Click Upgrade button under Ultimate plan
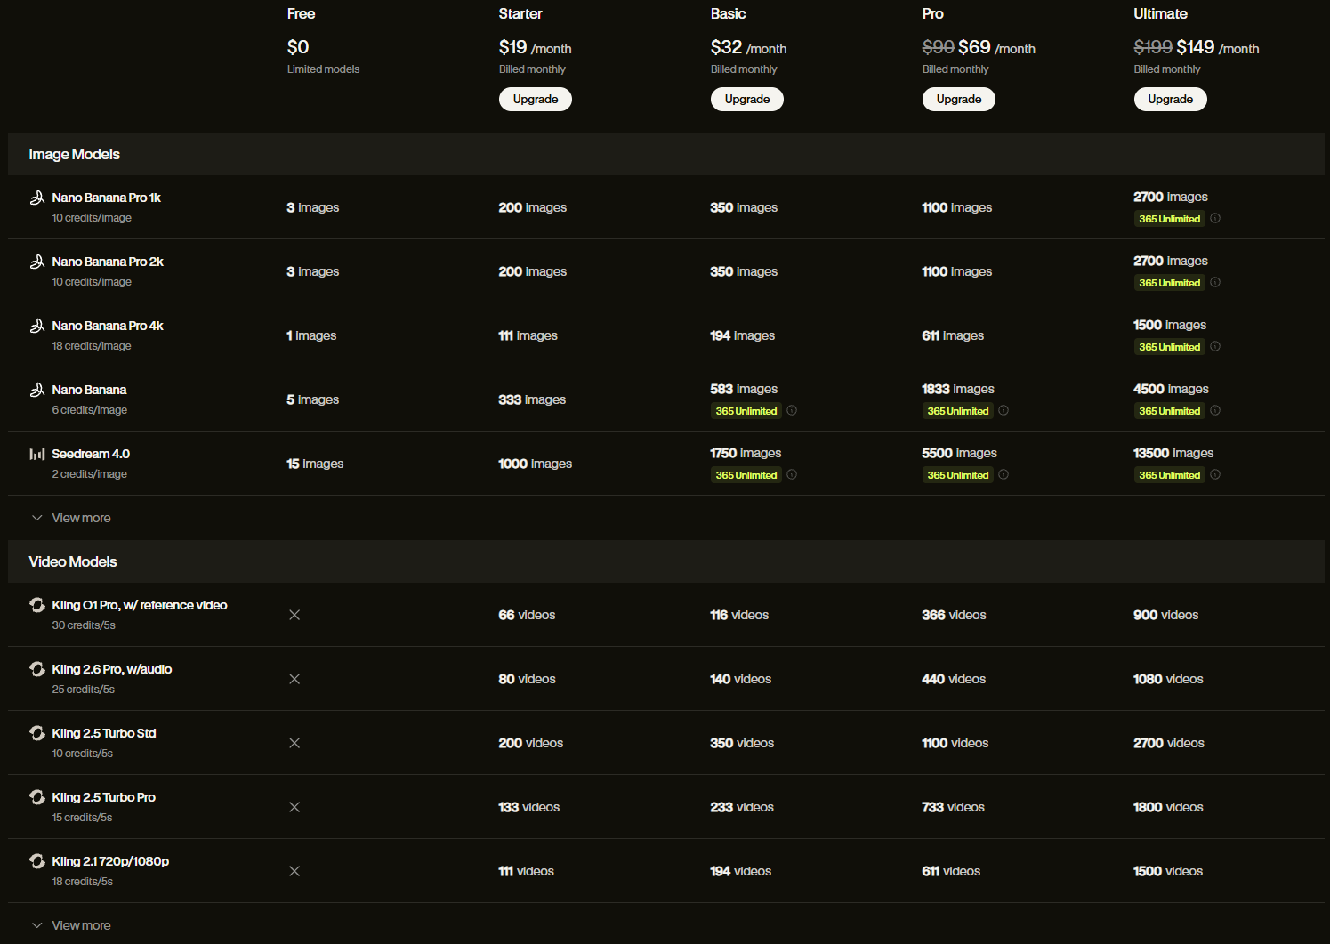 [1170, 99]
